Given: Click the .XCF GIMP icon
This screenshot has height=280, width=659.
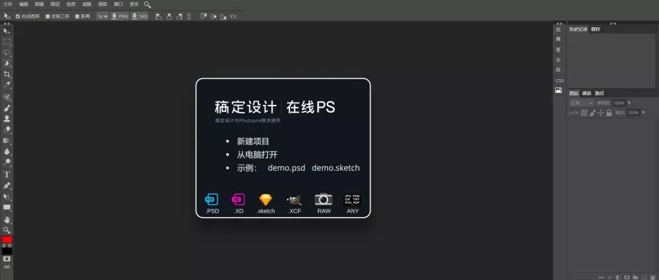Looking at the screenshot, I should tap(294, 199).
